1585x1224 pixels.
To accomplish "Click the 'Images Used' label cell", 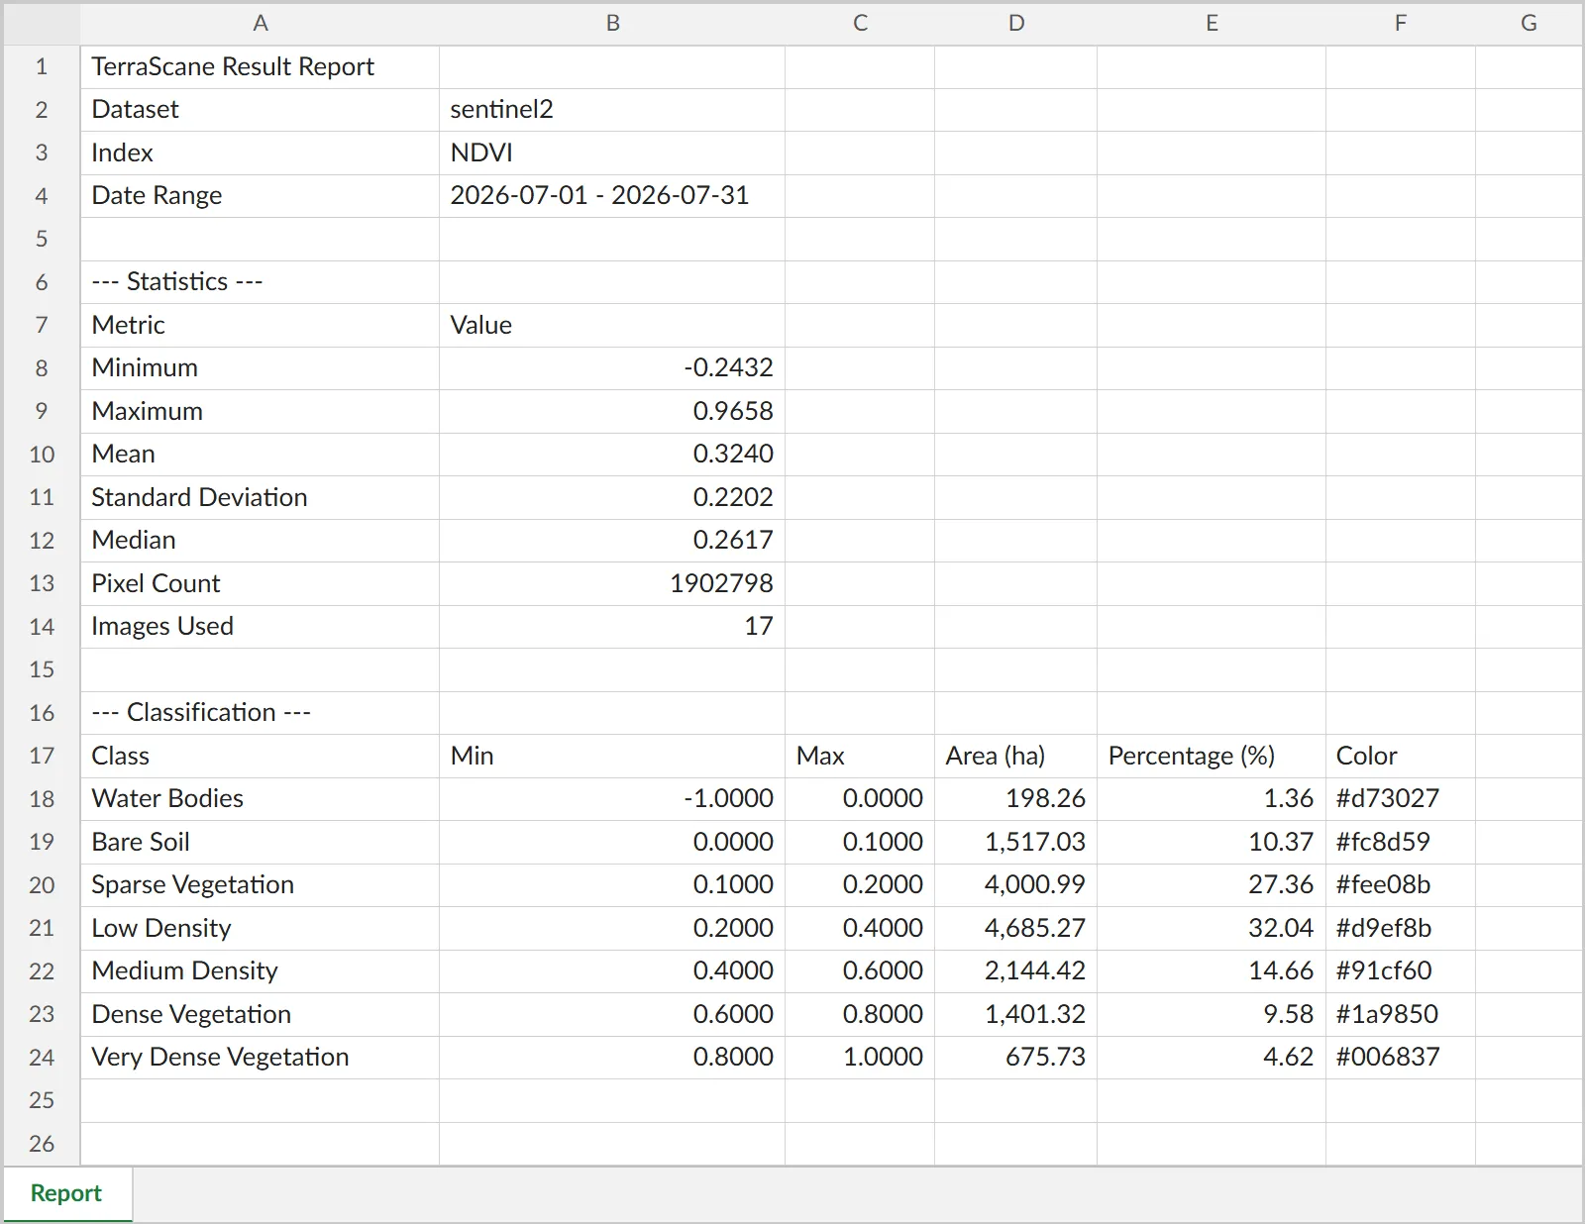I will click(x=260, y=627).
